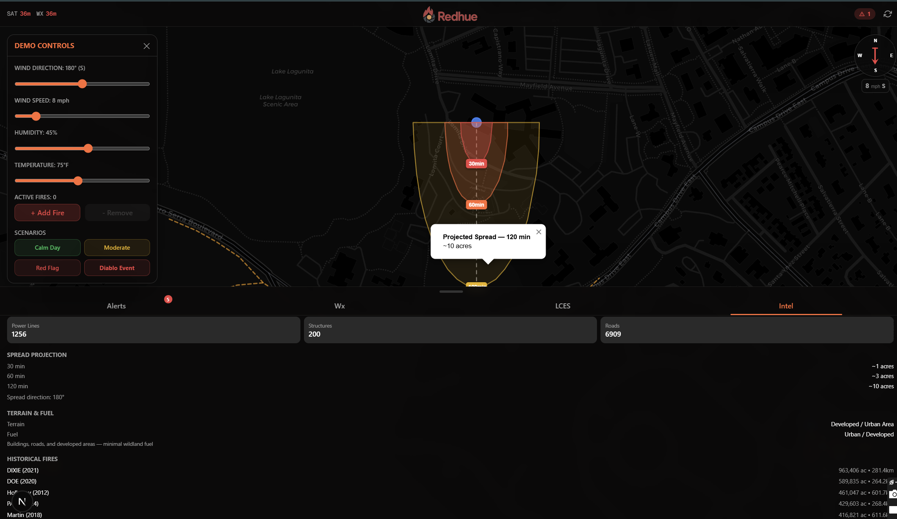Close the Demo Controls panel
897x519 pixels.
(146, 46)
